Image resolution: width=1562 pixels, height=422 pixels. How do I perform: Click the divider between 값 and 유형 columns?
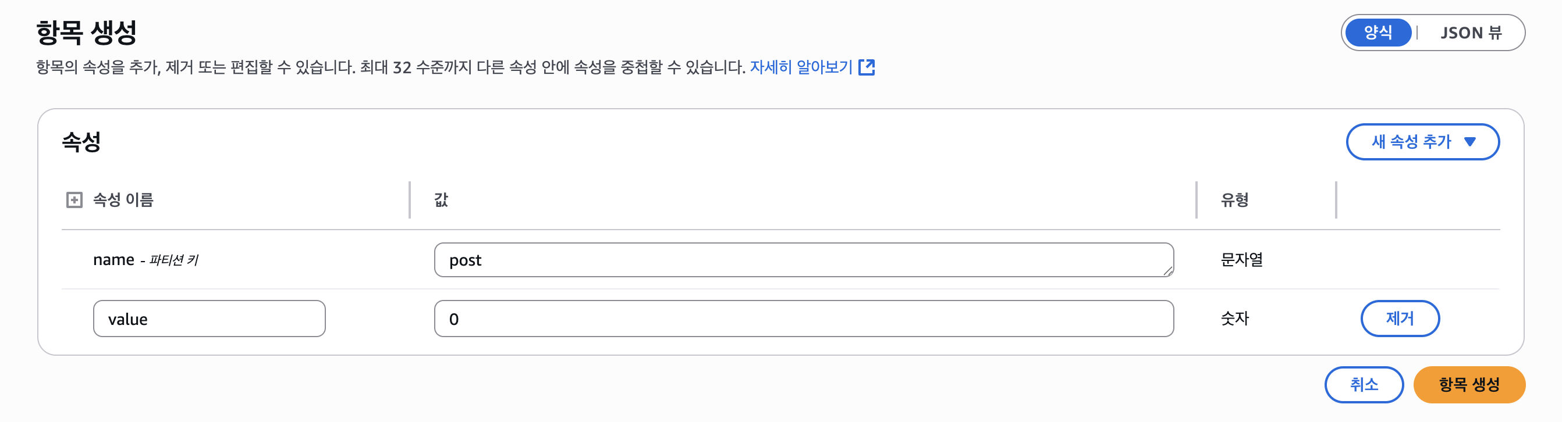1197,200
